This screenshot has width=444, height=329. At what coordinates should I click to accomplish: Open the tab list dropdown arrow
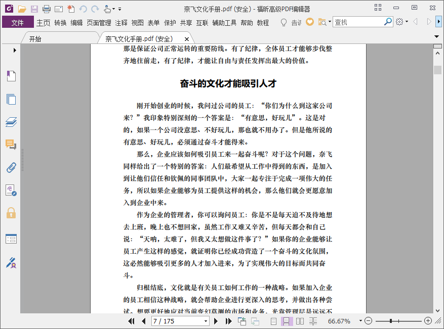pyautogui.click(x=436, y=36)
